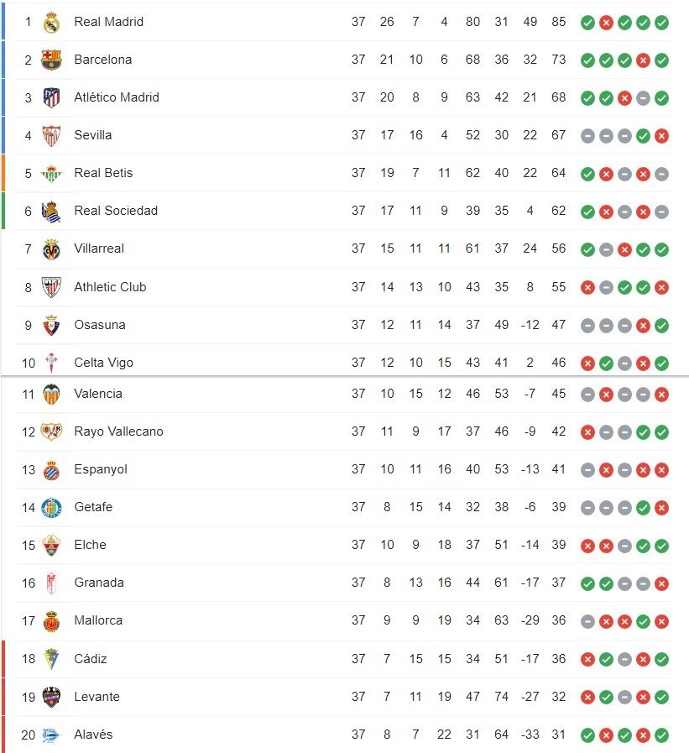Click Cádiz's points total 36
Screen dimensions: 689x753
tap(559, 659)
